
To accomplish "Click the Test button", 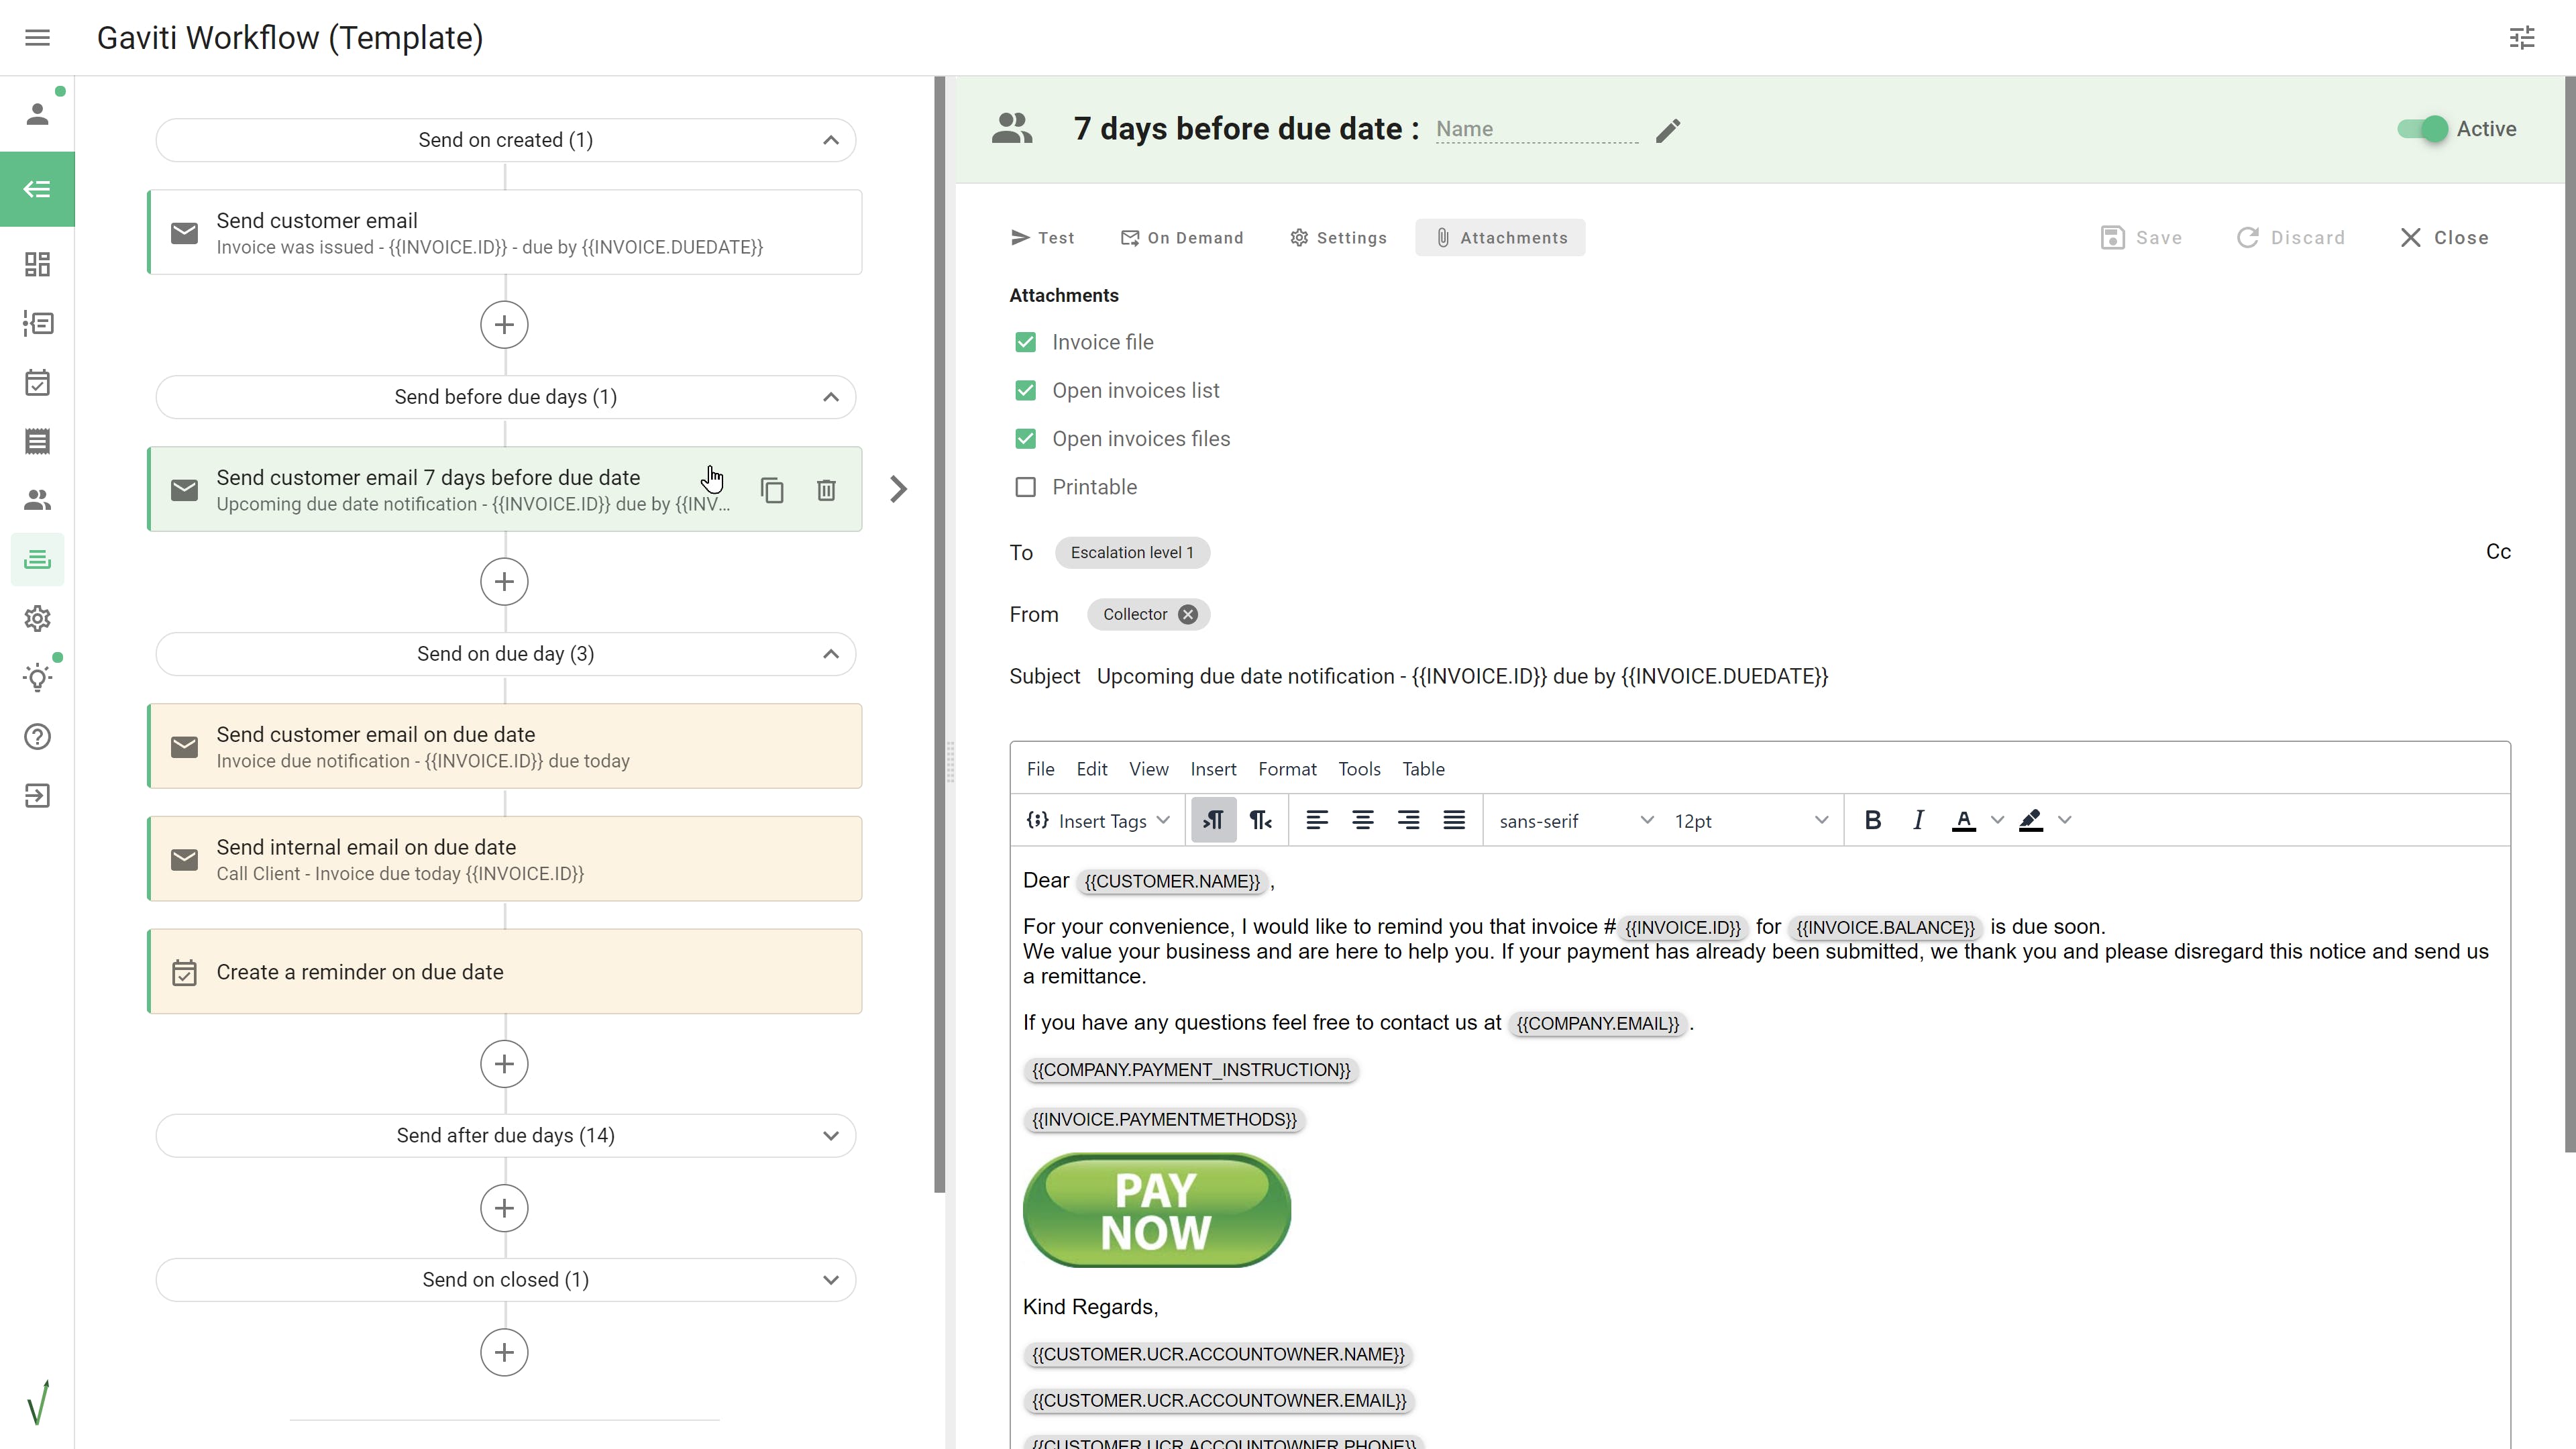I will (x=1042, y=238).
